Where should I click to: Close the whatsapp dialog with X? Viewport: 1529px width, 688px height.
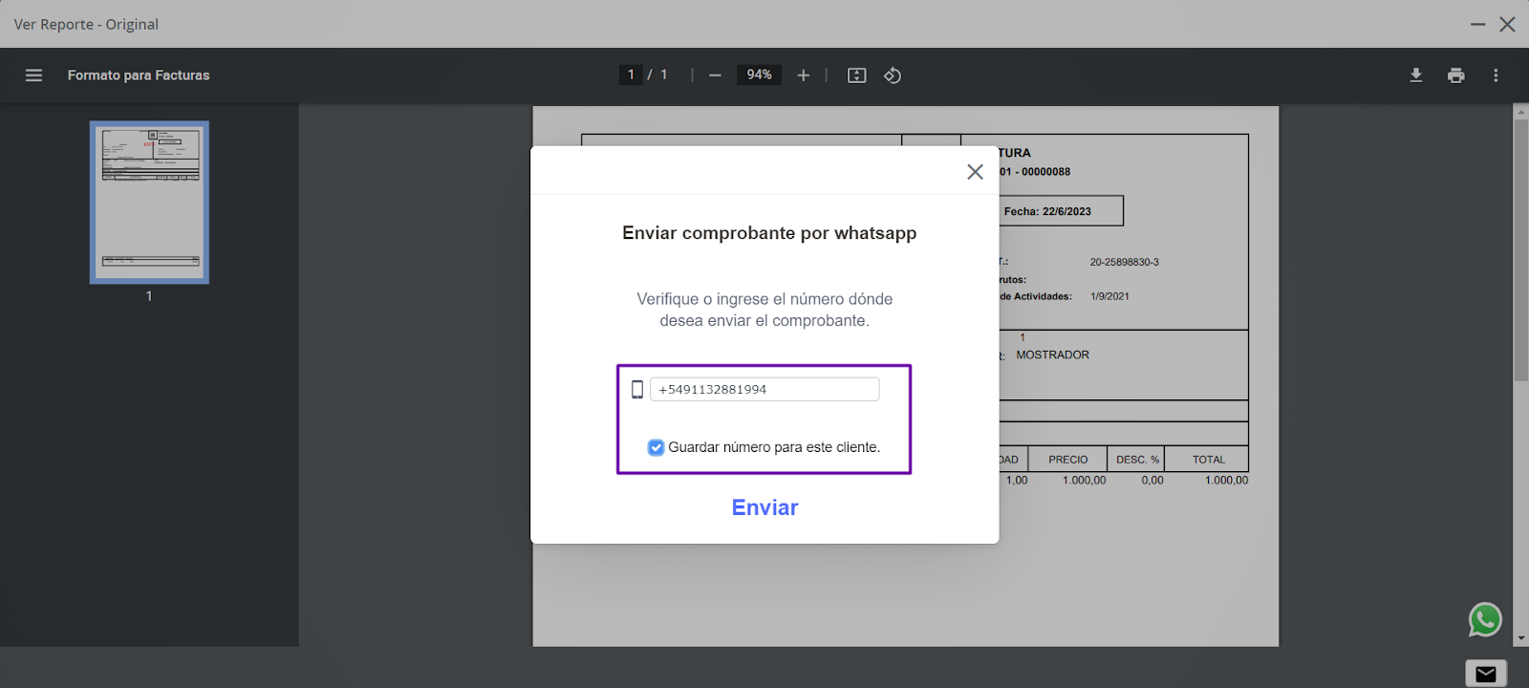[975, 172]
